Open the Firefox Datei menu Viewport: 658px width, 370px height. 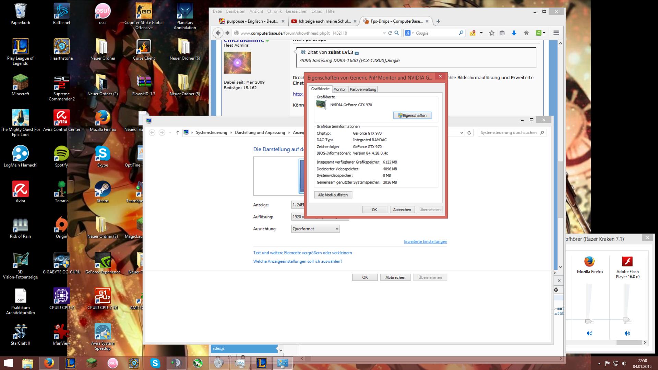point(217,11)
